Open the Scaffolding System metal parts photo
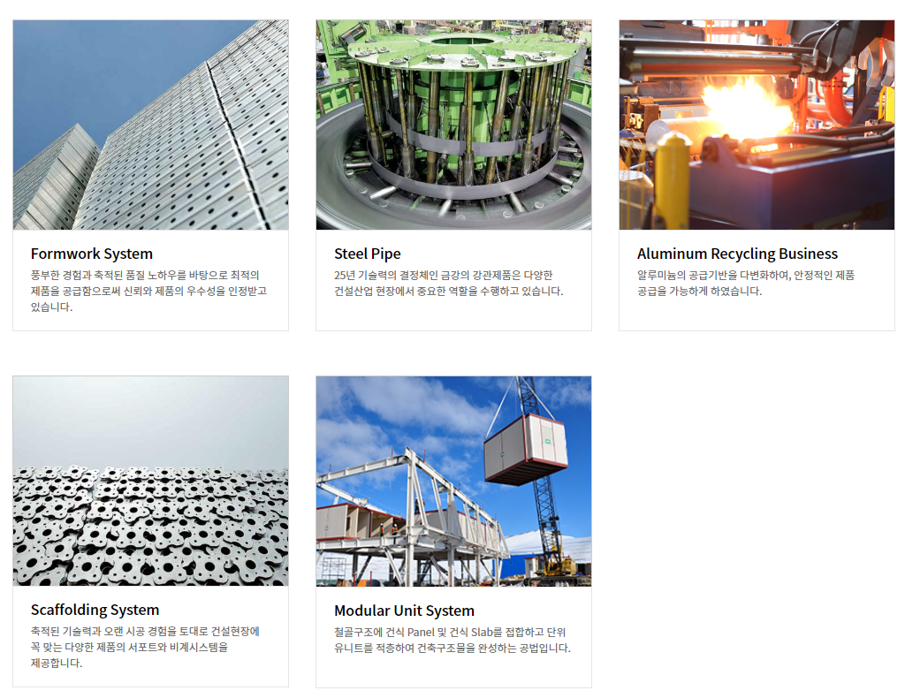905x698 pixels. click(150, 482)
